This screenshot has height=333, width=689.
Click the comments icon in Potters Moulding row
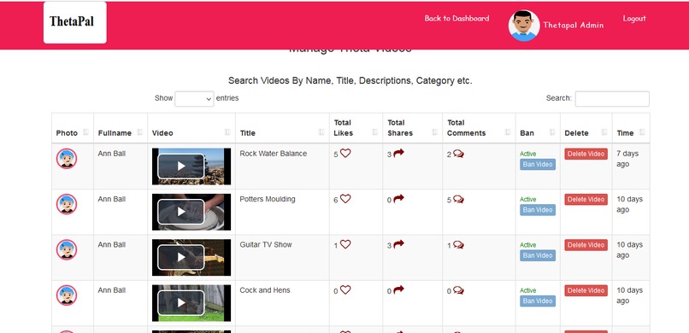(458, 199)
